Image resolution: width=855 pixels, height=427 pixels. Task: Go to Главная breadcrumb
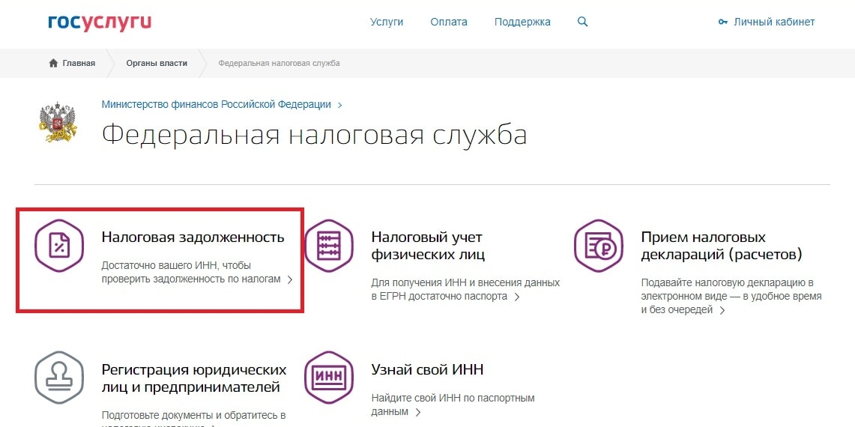point(78,63)
